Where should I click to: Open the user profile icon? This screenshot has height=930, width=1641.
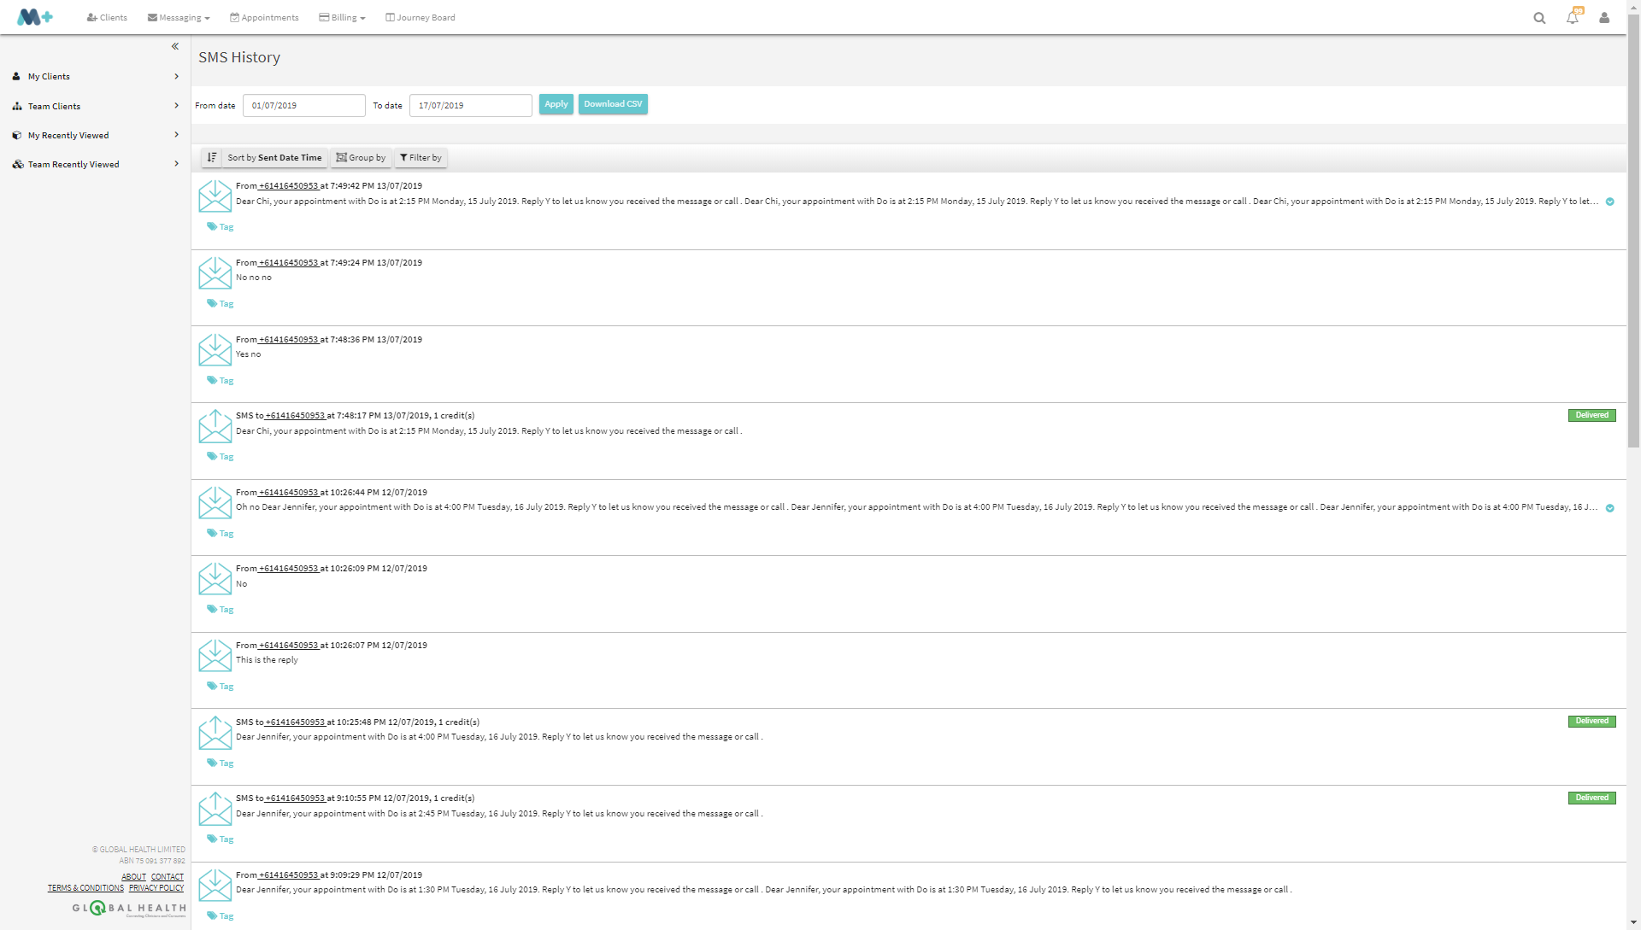(1604, 18)
